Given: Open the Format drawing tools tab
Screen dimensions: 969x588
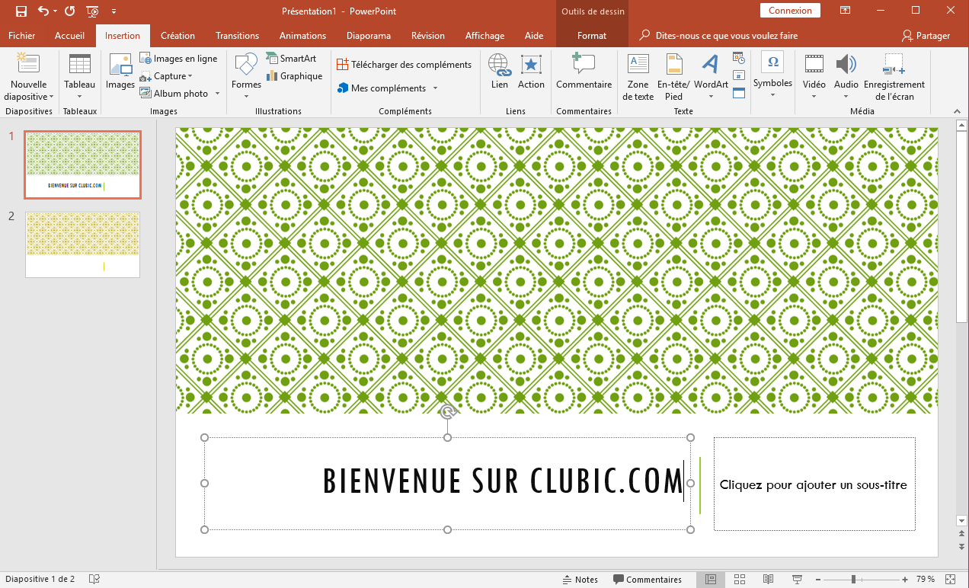Looking at the screenshot, I should pyautogui.click(x=592, y=36).
